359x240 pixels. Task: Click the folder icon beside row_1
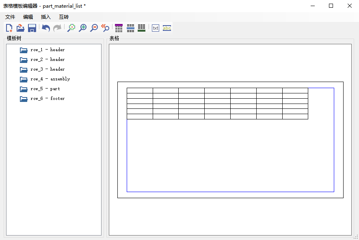24,50
